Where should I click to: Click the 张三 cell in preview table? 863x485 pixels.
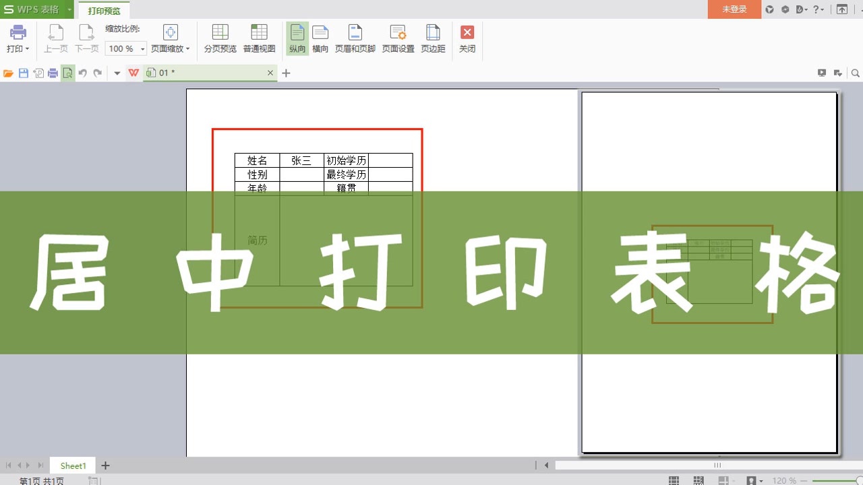(301, 160)
